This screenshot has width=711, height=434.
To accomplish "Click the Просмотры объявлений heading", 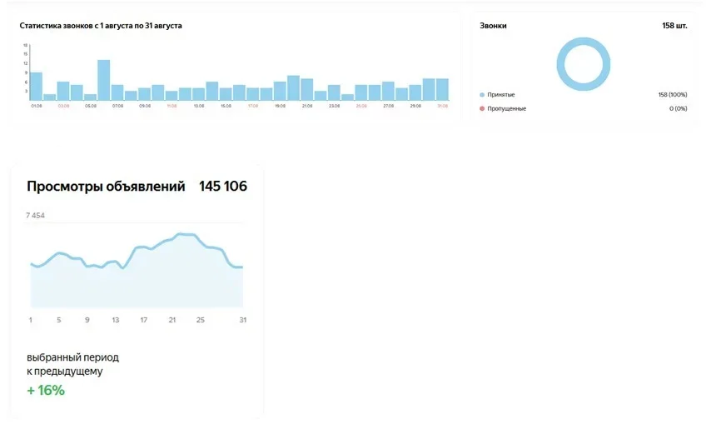I will click(106, 187).
